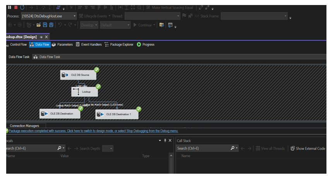The width and height of the screenshot is (328, 176).
Task: Click Show External Code button
Action: pos(308,148)
